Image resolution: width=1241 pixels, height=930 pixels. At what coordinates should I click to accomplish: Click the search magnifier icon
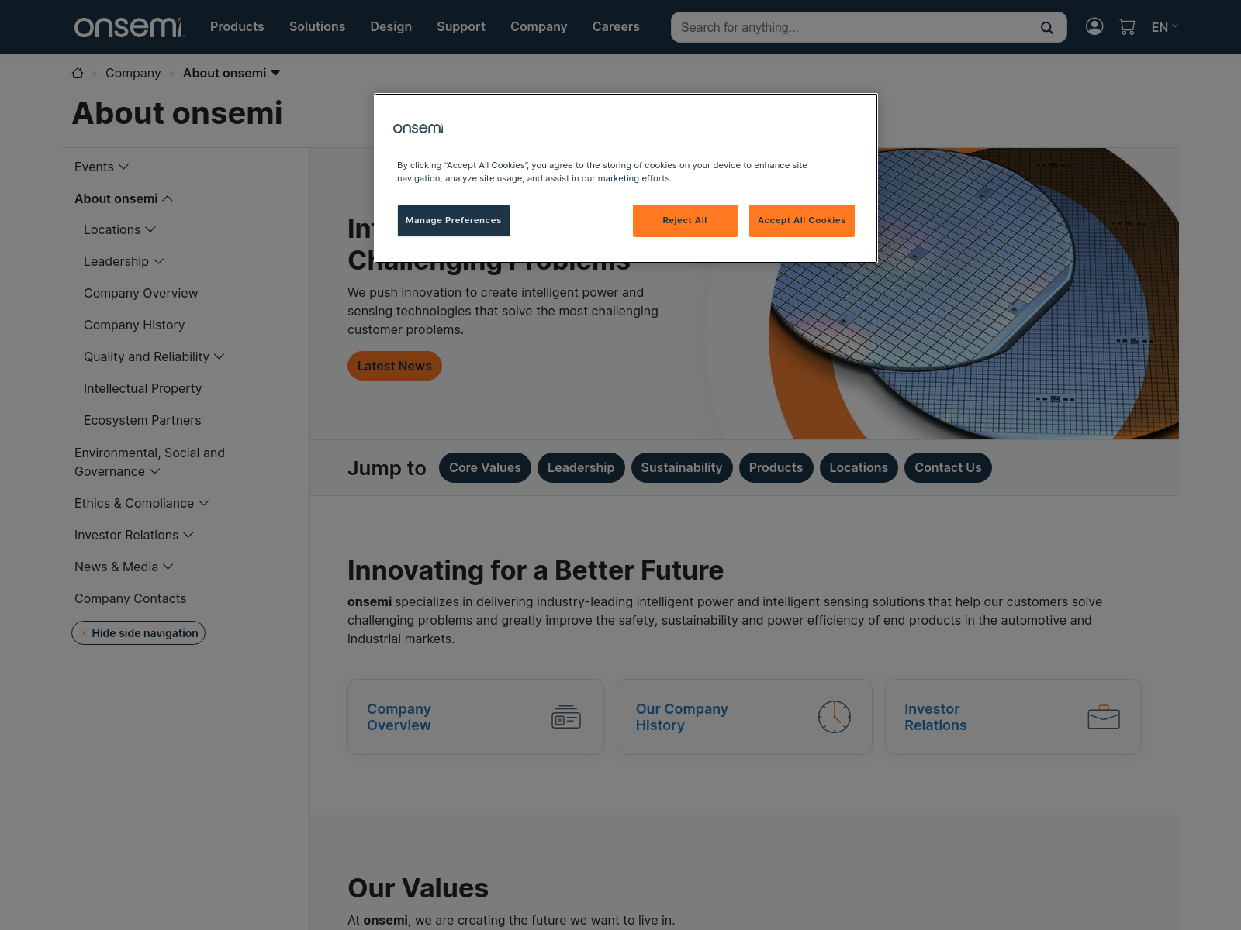pyautogui.click(x=1046, y=28)
